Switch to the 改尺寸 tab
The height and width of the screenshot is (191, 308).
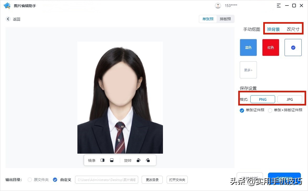click(x=293, y=29)
